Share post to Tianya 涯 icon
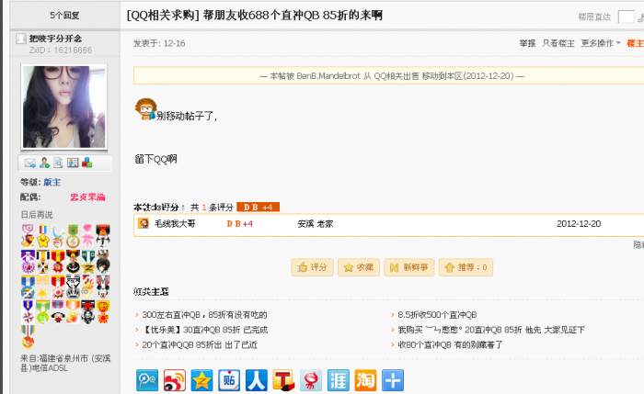The height and width of the screenshot is (394, 644). pyautogui.click(x=339, y=380)
